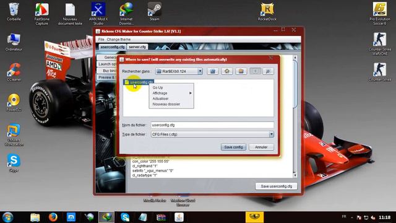Image resolution: width=396 pixels, height=223 pixels.
Task: Click the preview scrollbar down arrow
Action: (295, 175)
